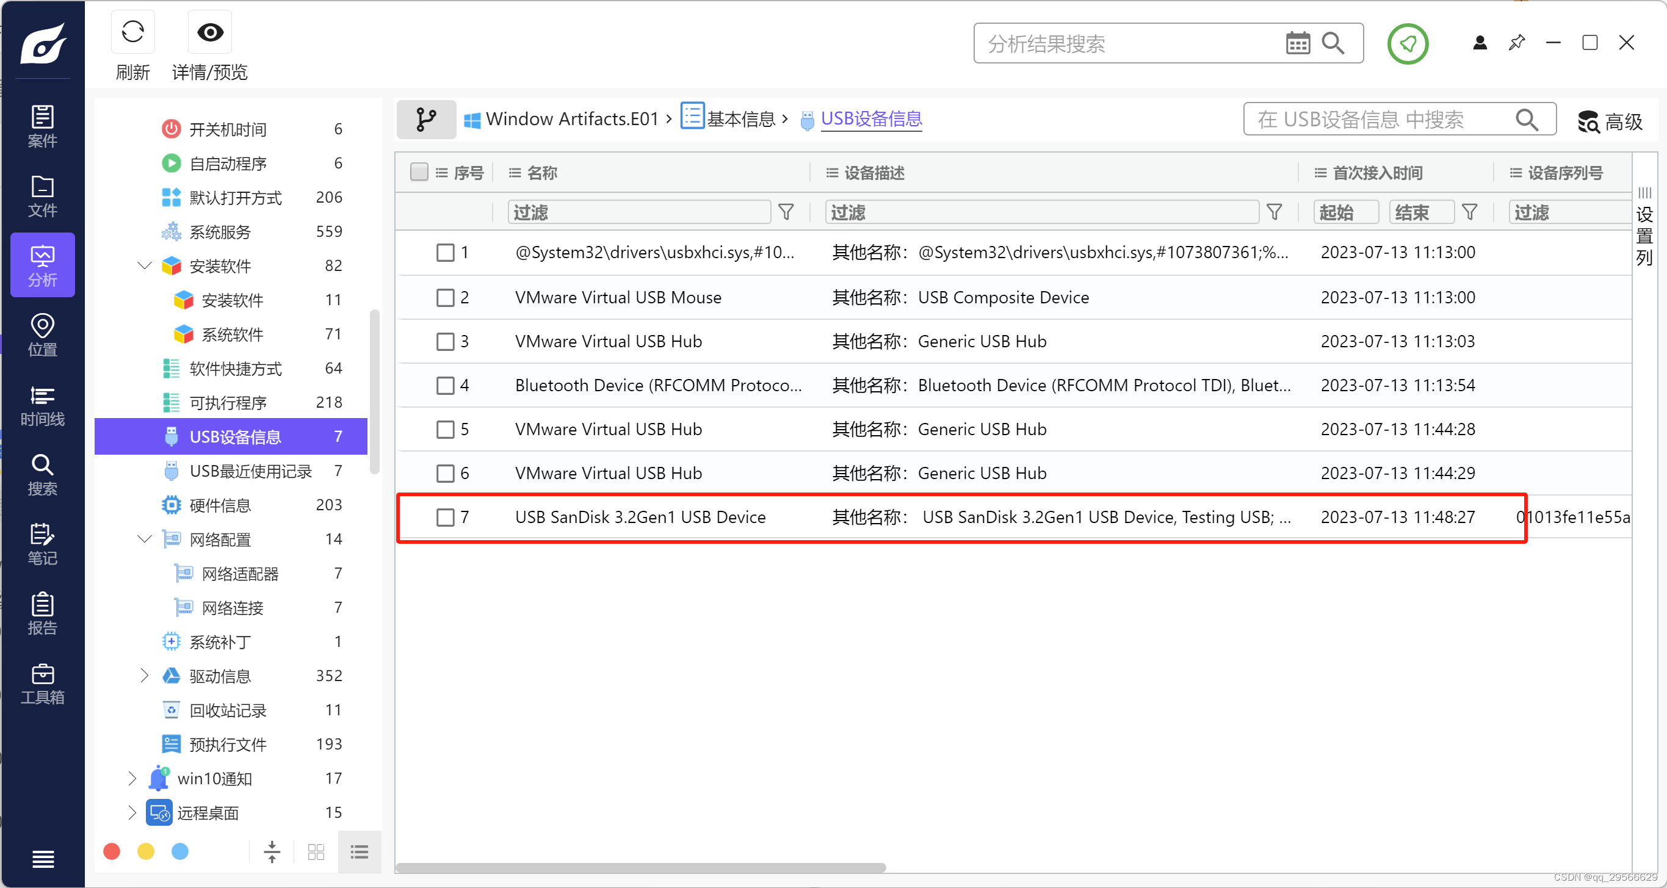Screen dimensions: 1667x888
Task: Open the 设备描述 column menu
Action: 831,173
